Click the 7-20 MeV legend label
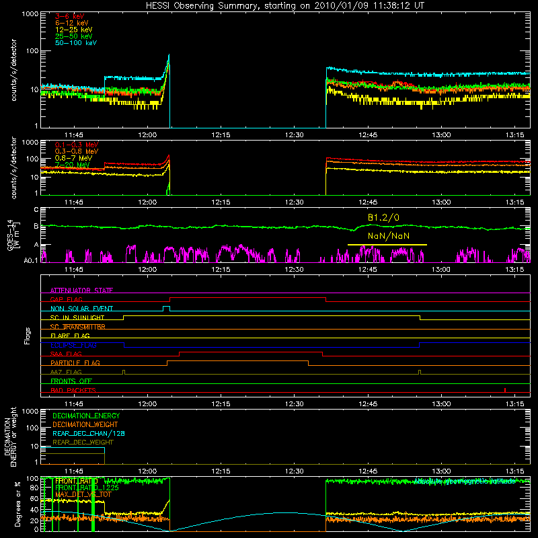This screenshot has height=538, width=538. pyautogui.click(x=72, y=165)
